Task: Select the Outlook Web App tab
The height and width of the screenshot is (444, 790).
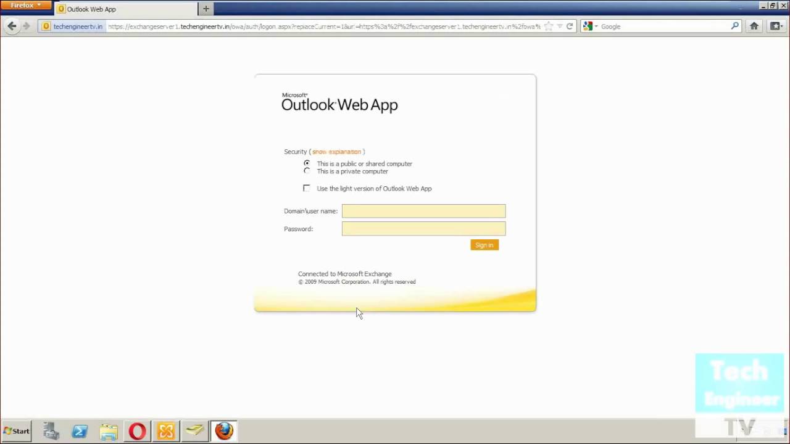Action: (126, 9)
